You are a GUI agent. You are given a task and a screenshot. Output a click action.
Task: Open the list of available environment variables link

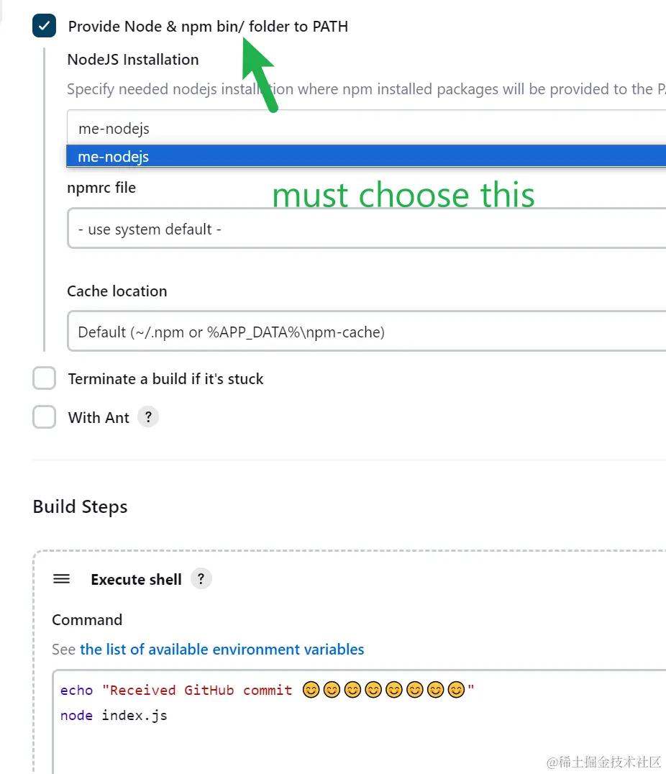[x=222, y=650]
